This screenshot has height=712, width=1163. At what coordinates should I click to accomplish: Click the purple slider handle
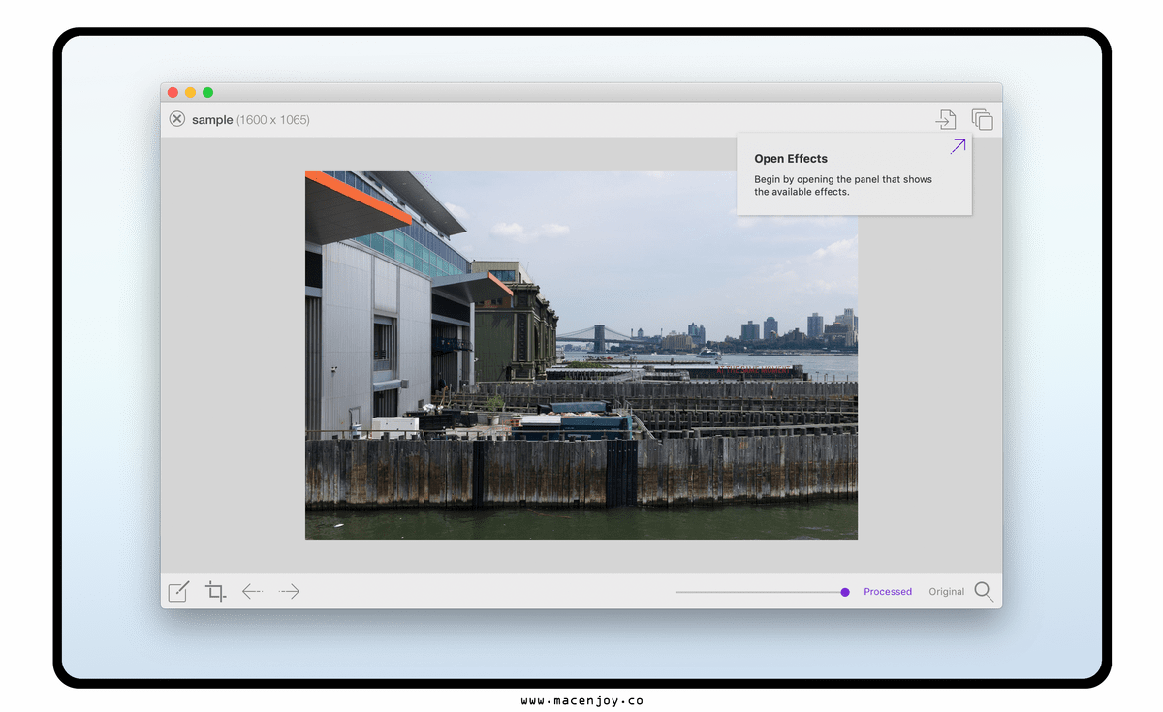(x=845, y=591)
